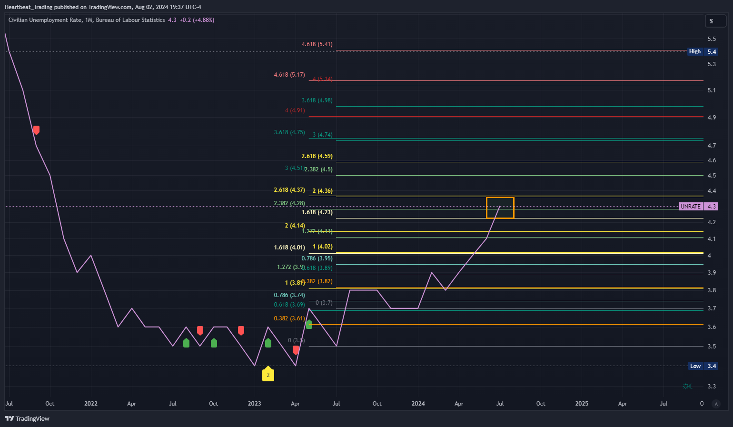
Task: Click the Low 3.4 price label
Action: tap(703, 366)
